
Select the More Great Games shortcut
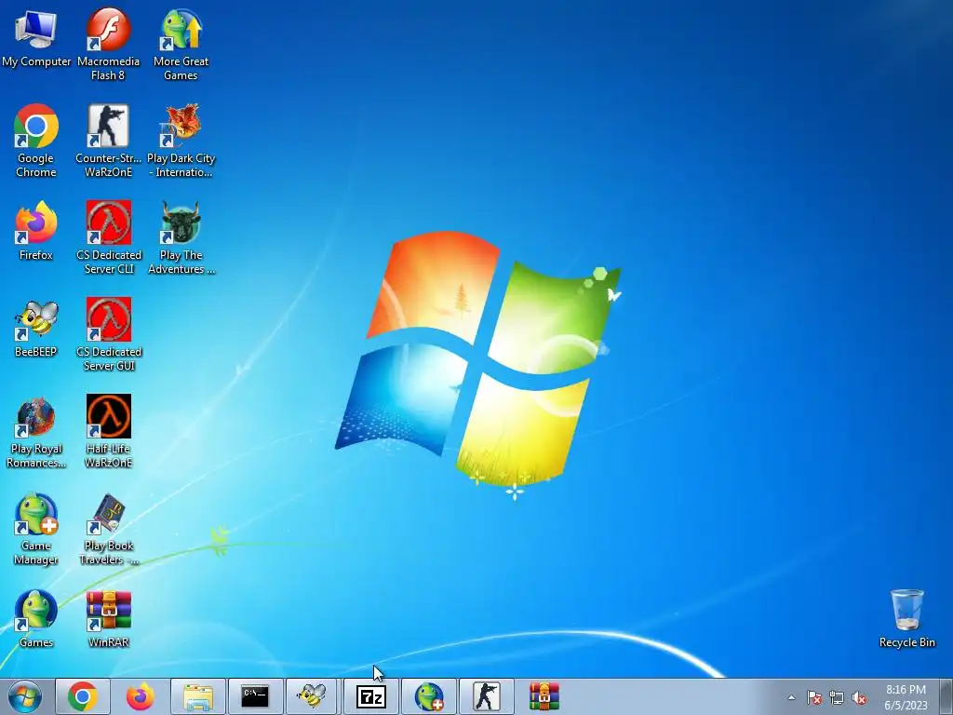coord(181,45)
